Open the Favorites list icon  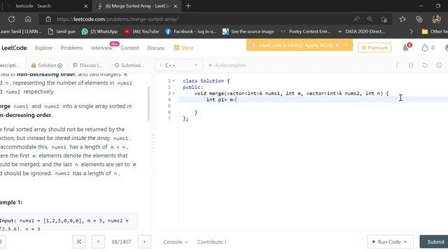tap(402, 19)
